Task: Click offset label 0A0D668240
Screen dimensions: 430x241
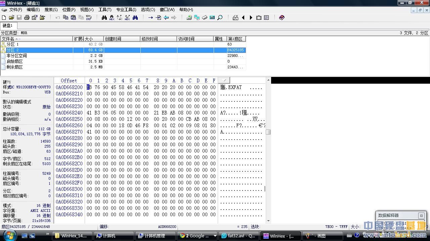Action: [69, 113]
